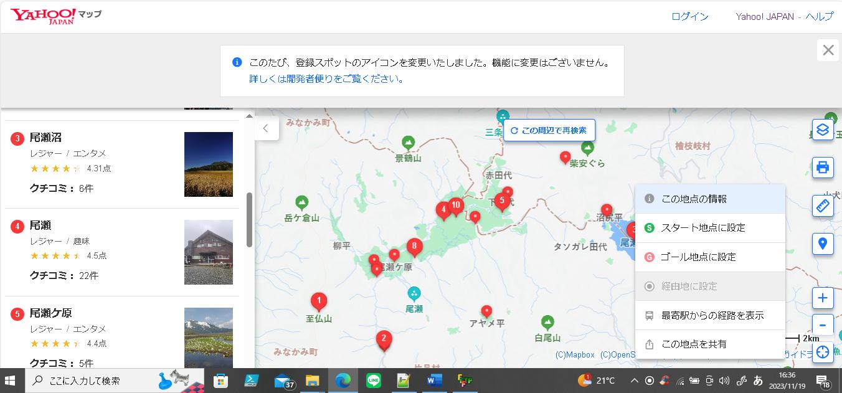Select the distance ruler tool

coord(823,206)
